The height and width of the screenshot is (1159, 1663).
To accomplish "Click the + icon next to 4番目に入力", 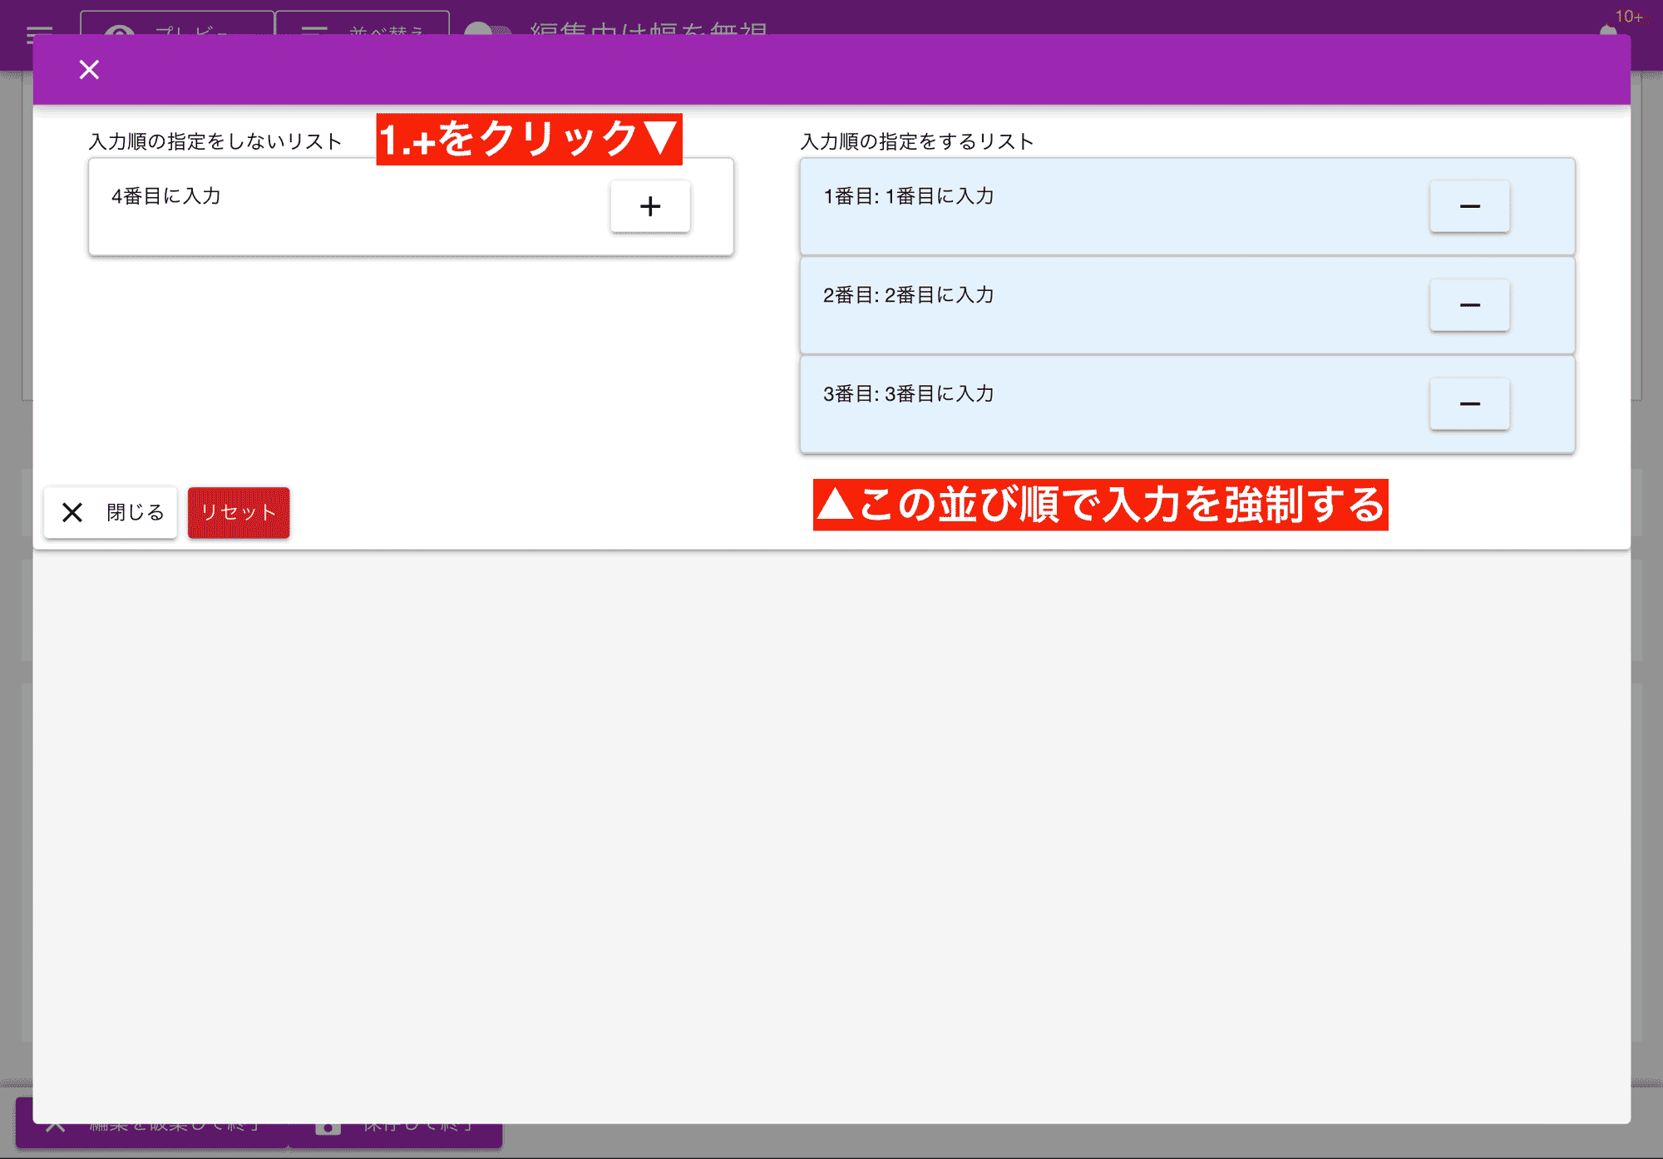I will (x=649, y=206).
